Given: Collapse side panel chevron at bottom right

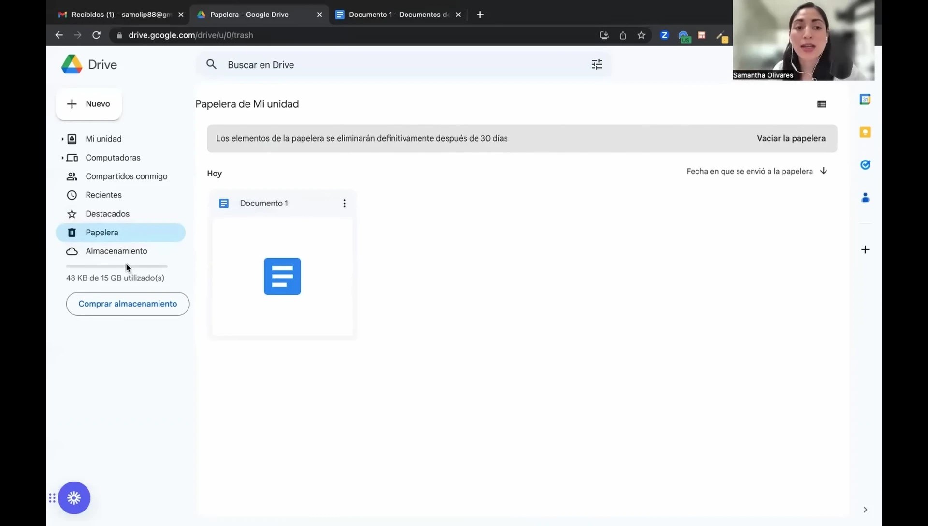Looking at the screenshot, I should click(865, 510).
